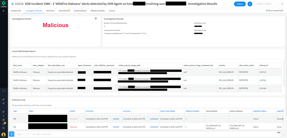This screenshot has height=138, width=287.
Task: Open the Actions dropdown button
Action: click(x=240, y=4)
